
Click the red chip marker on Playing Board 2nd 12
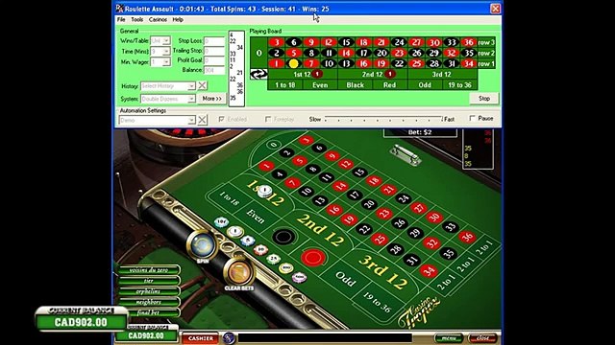tap(389, 74)
